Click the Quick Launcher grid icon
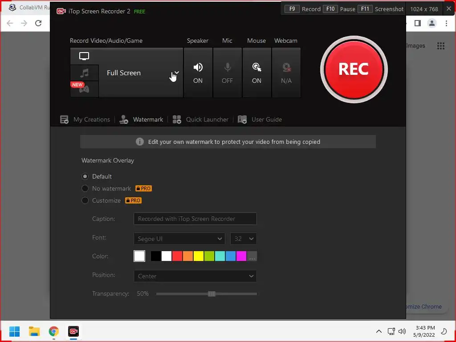456x342 pixels. click(177, 119)
